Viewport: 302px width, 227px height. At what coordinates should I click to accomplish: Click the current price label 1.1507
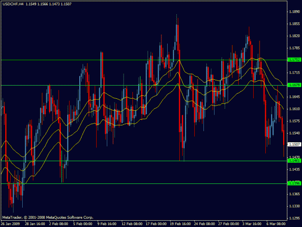(294, 144)
